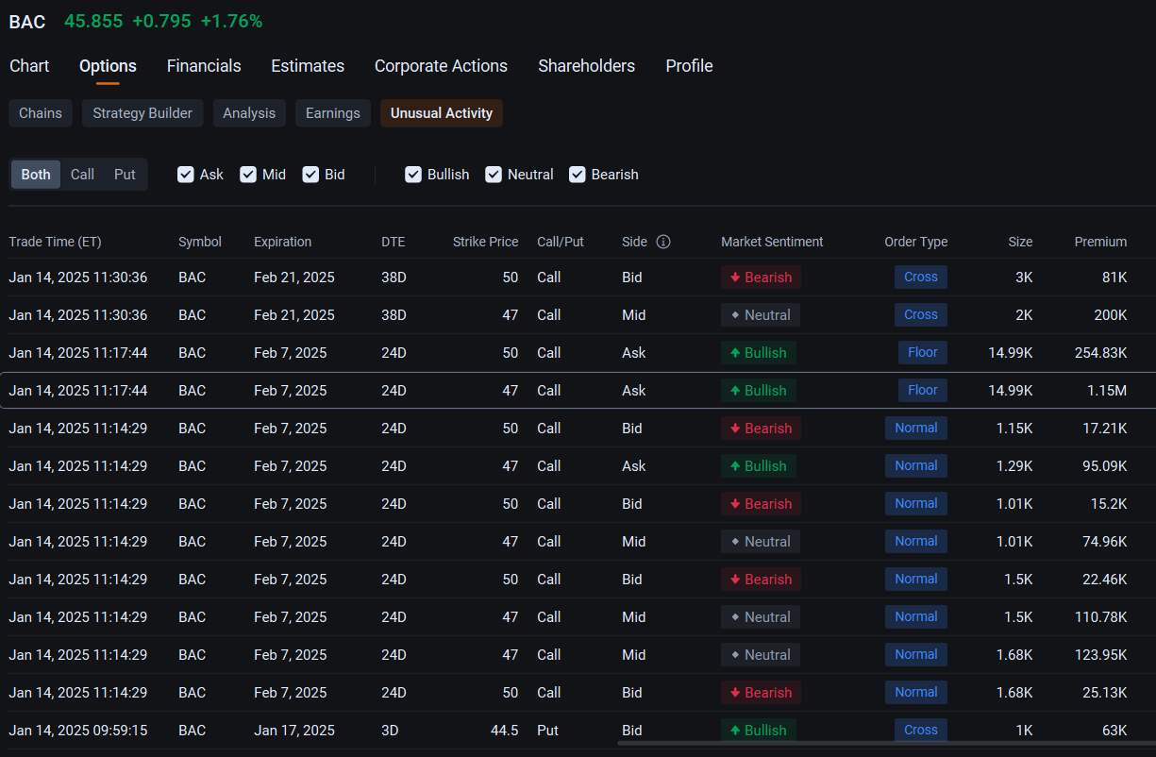Viewport: 1156px width, 757px height.
Task: Click the Normal badge in 17.21K row
Action: [x=916, y=429]
